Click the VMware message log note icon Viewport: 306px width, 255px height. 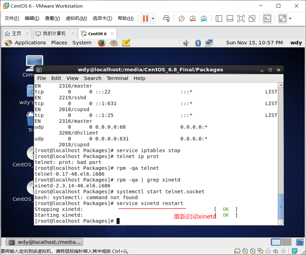294,251
